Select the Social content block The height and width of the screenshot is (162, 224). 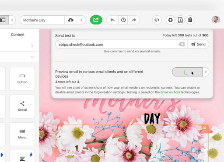point(22,107)
